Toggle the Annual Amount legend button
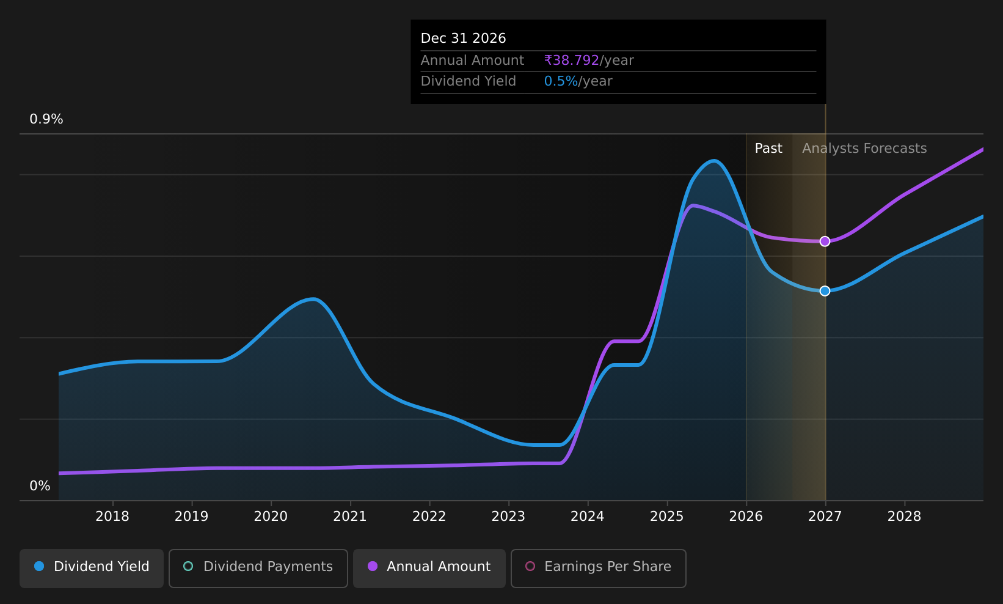 click(429, 569)
